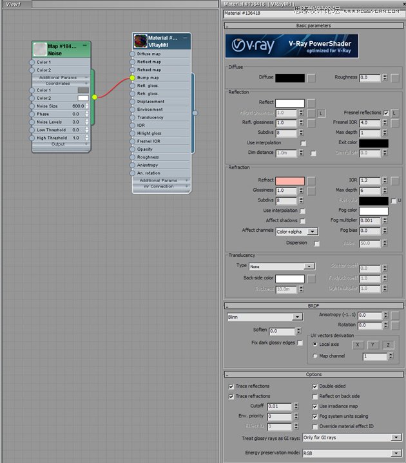
Task: Select the Map channel radio button
Action: coord(315,356)
